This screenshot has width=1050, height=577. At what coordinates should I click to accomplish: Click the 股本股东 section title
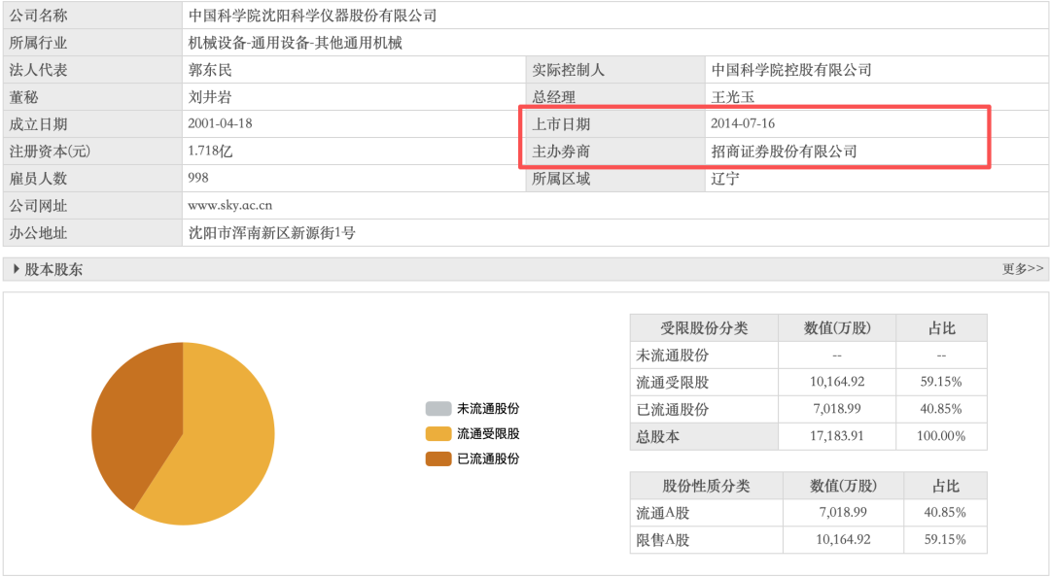pos(53,269)
